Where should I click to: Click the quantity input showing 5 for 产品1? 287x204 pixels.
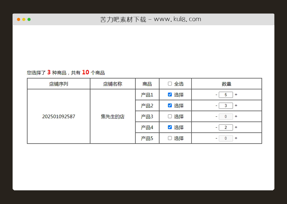click(x=226, y=94)
